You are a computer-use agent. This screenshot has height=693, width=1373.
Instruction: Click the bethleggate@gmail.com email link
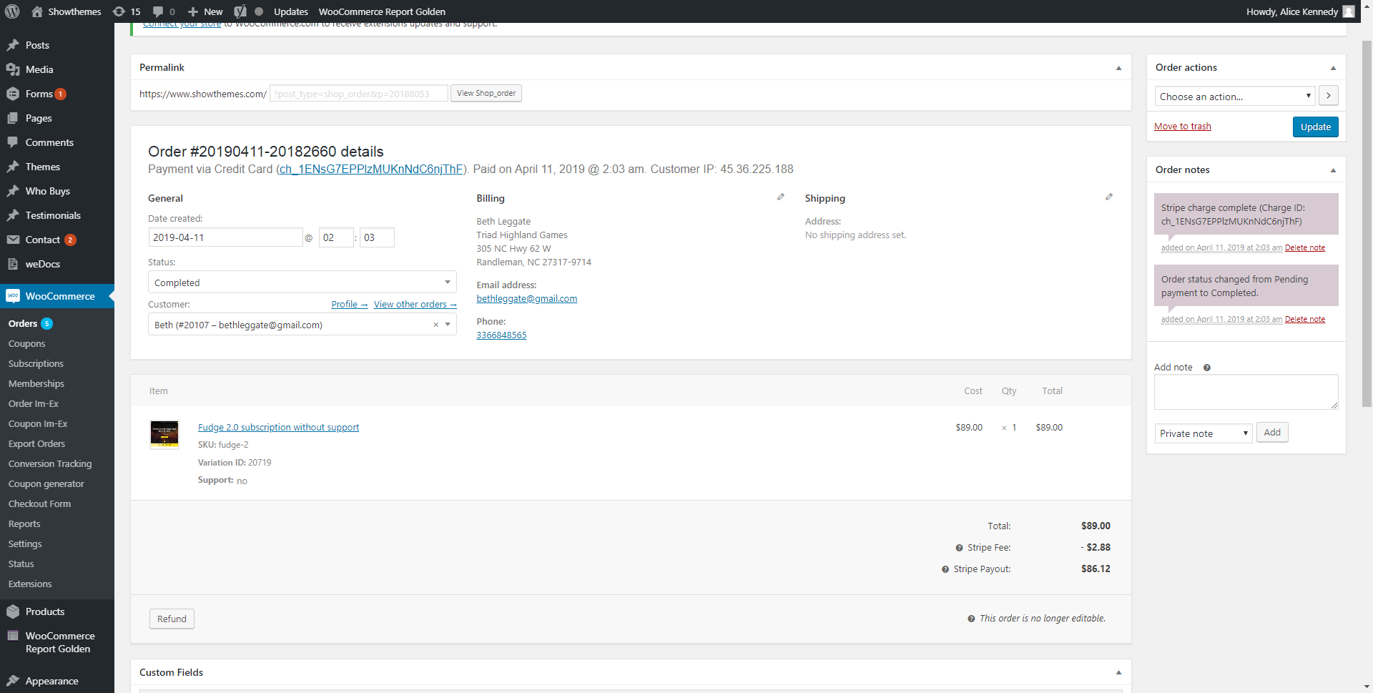pyautogui.click(x=527, y=299)
